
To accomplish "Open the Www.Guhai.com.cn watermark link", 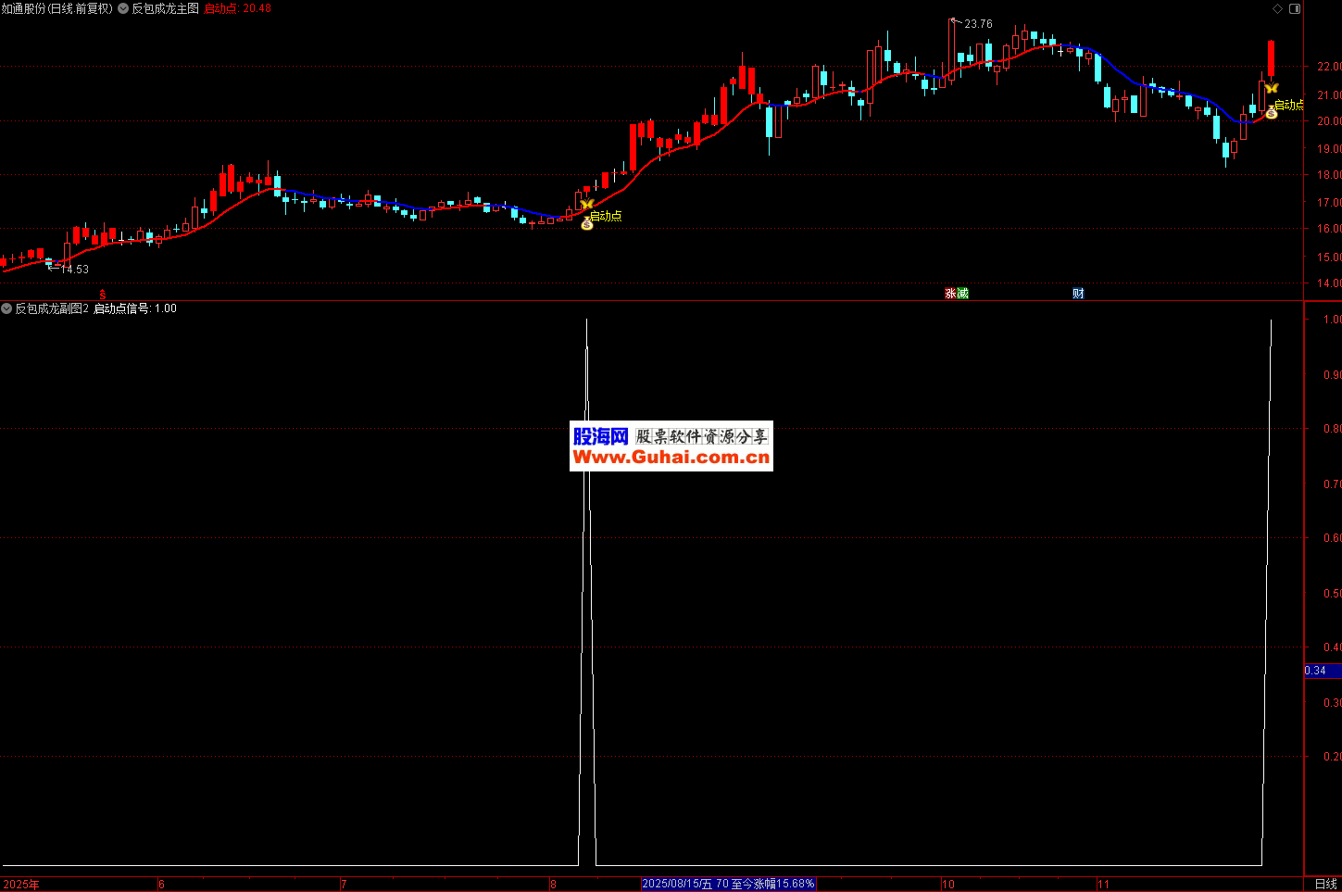I will (671, 457).
